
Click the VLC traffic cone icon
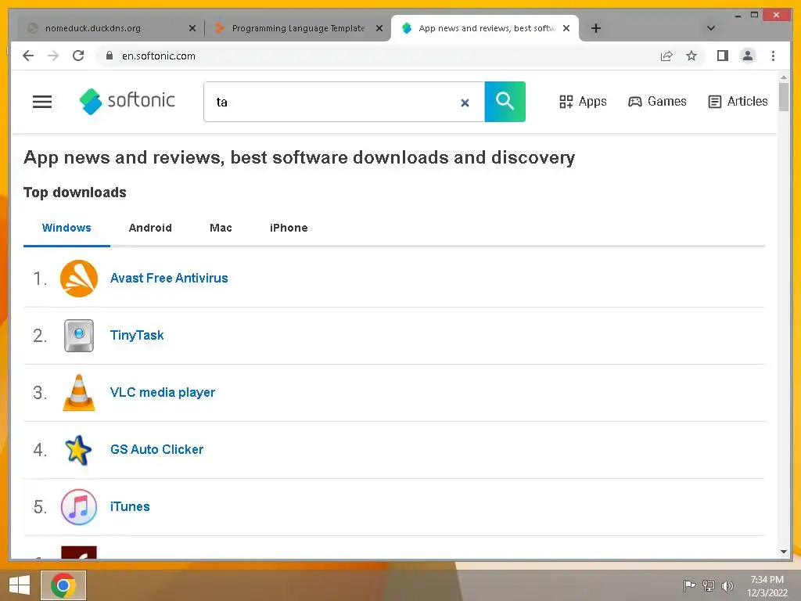coord(79,393)
